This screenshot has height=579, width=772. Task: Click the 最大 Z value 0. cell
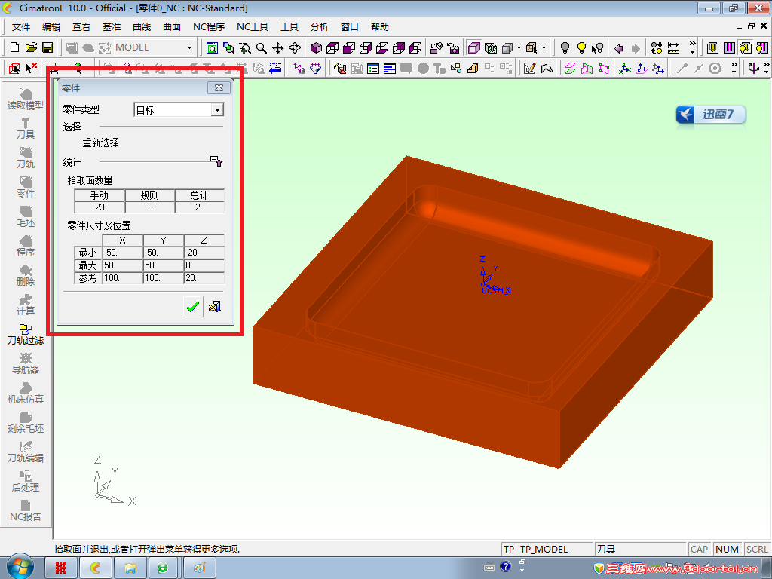point(204,265)
